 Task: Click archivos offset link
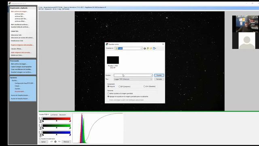tap(20, 21)
